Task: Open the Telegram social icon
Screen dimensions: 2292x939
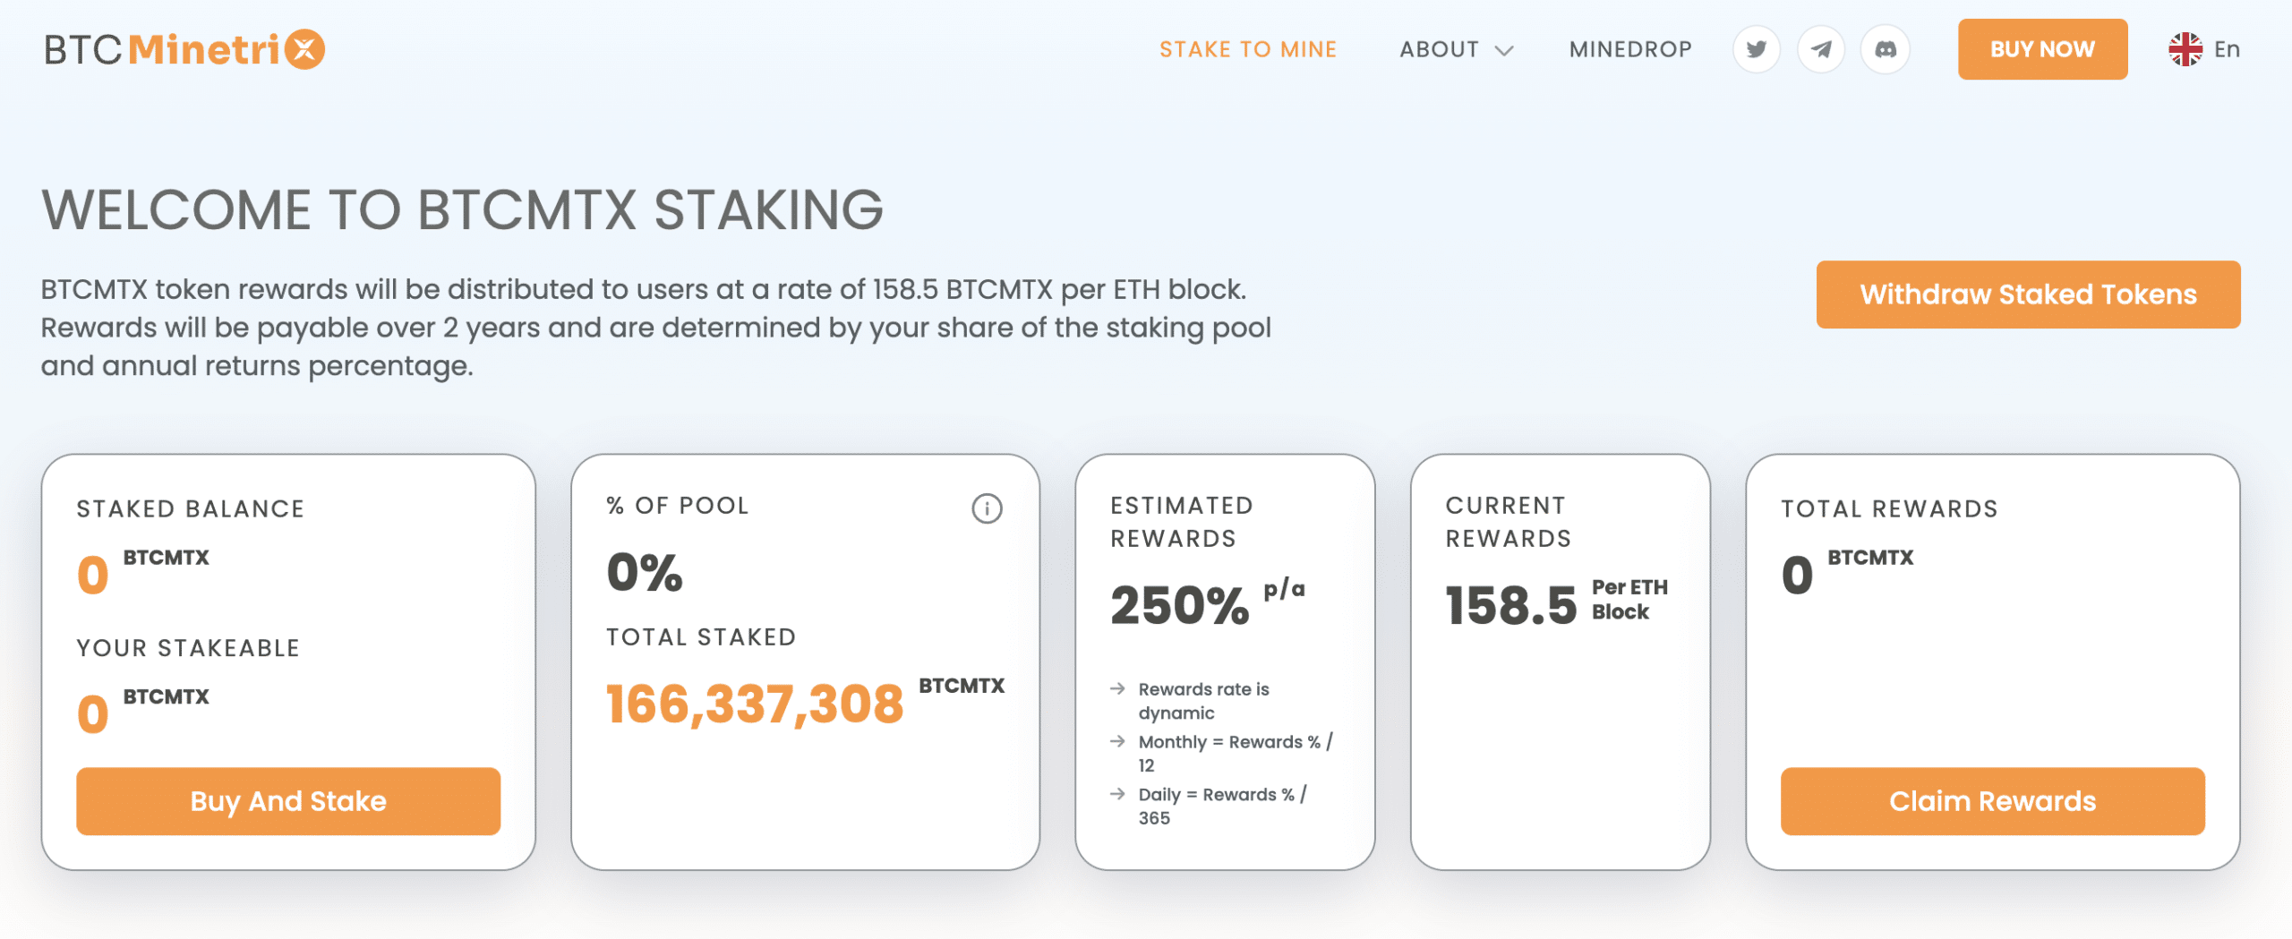Action: [x=1820, y=49]
